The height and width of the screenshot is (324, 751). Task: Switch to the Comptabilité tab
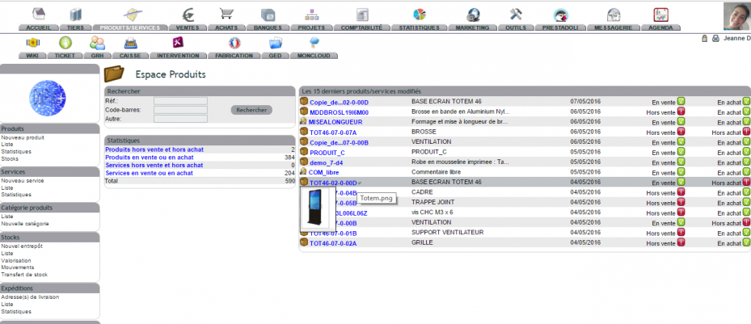362,27
